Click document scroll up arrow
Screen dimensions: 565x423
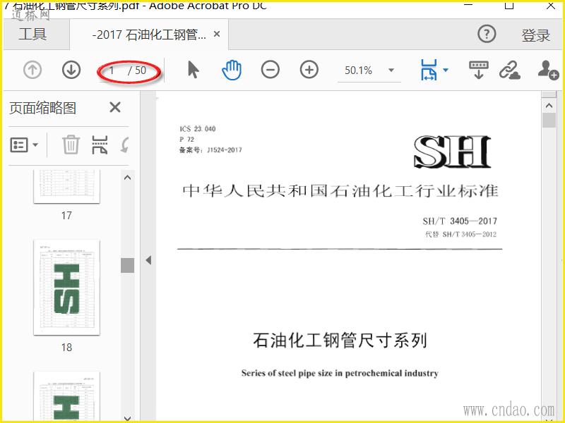pyautogui.click(x=549, y=105)
